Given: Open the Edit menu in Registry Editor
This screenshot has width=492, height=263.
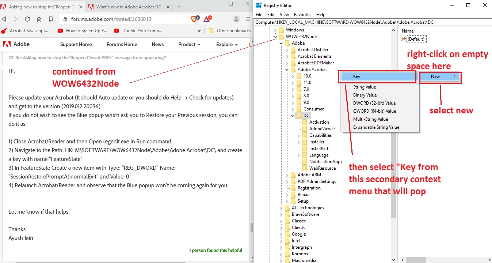Looking at the screenshot, I should pyautogui.click(x=271, y=15).
